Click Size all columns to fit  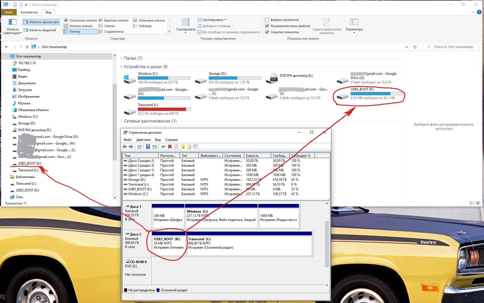click(x=228, y=32)
